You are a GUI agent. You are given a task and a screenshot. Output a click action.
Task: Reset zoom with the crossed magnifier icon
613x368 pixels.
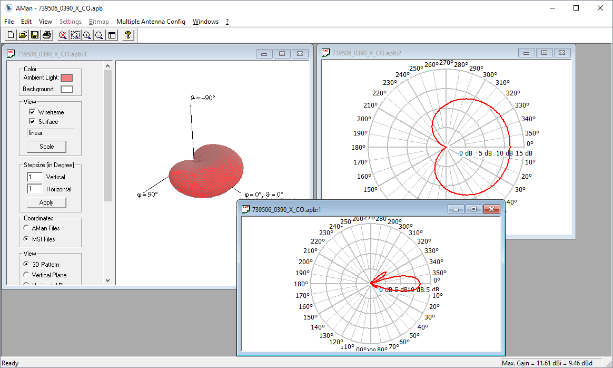pyautogui.click(x=63, y=35)
